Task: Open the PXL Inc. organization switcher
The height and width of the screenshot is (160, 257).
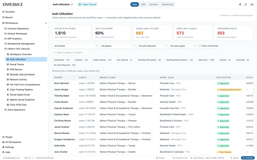Action: click(29, 158)
